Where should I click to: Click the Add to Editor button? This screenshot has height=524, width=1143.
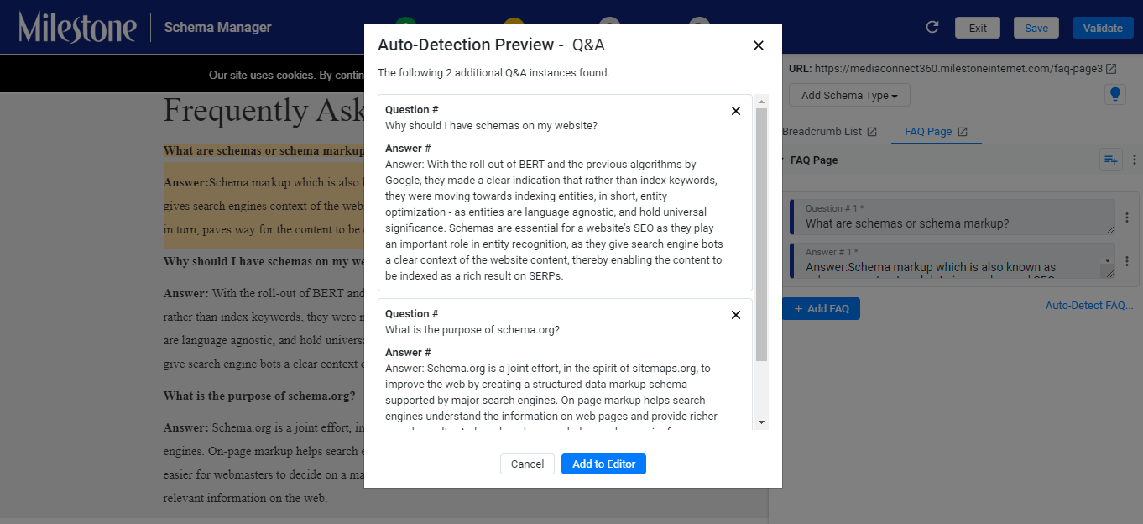tap(603, 464)
